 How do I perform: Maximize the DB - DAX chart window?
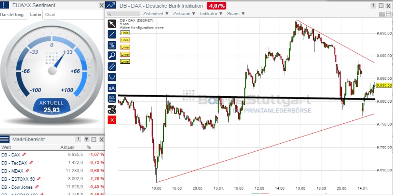click(381, 6)
